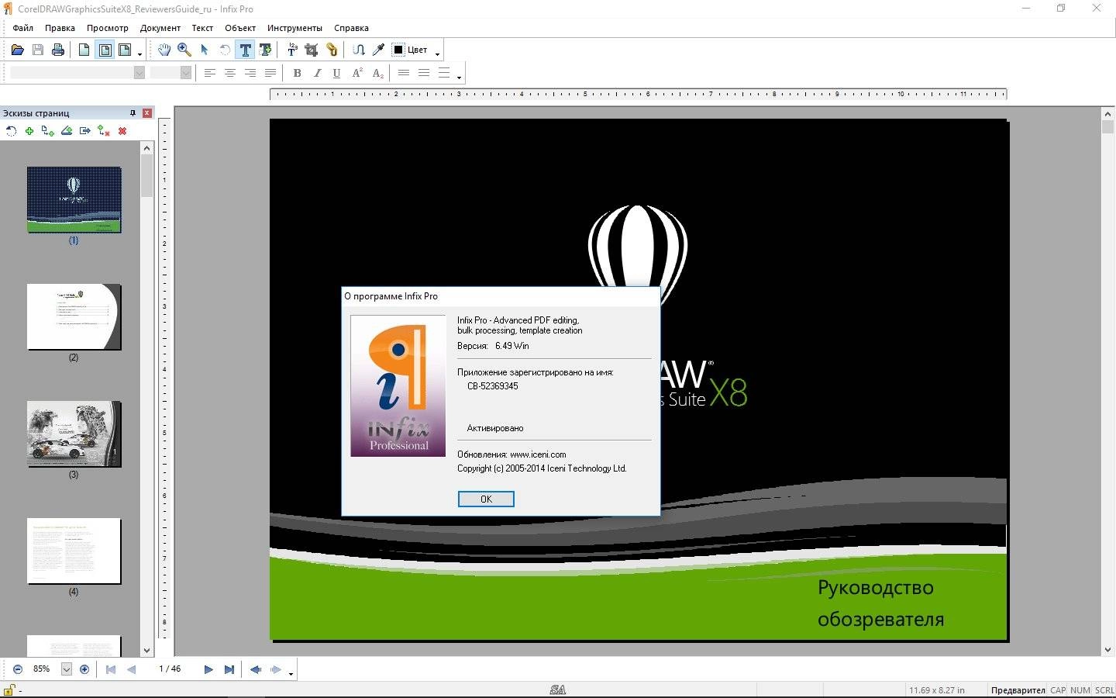1116x698 pixels.
Task: Select page thumbnail (2)
Action: point(74,316)
